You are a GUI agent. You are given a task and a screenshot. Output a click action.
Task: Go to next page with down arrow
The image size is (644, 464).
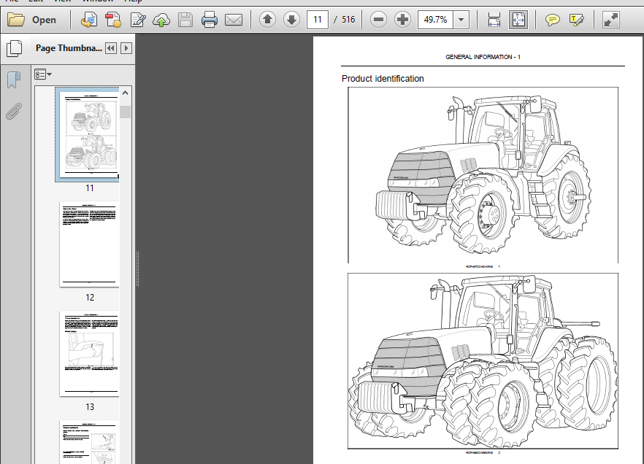pos(291,19)
